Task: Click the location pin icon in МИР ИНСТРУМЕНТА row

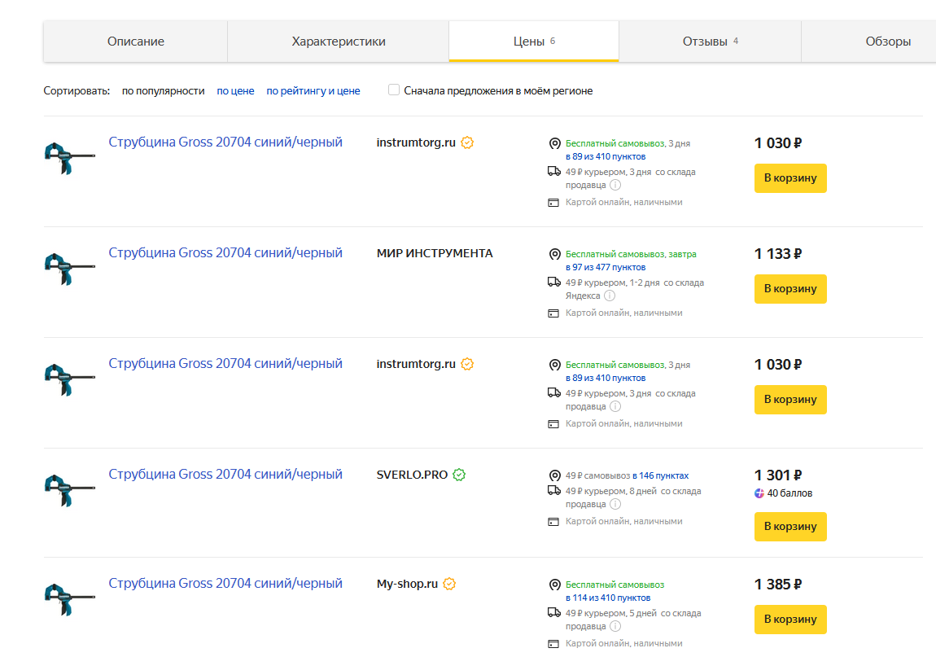Action: [x=555, y=254]
